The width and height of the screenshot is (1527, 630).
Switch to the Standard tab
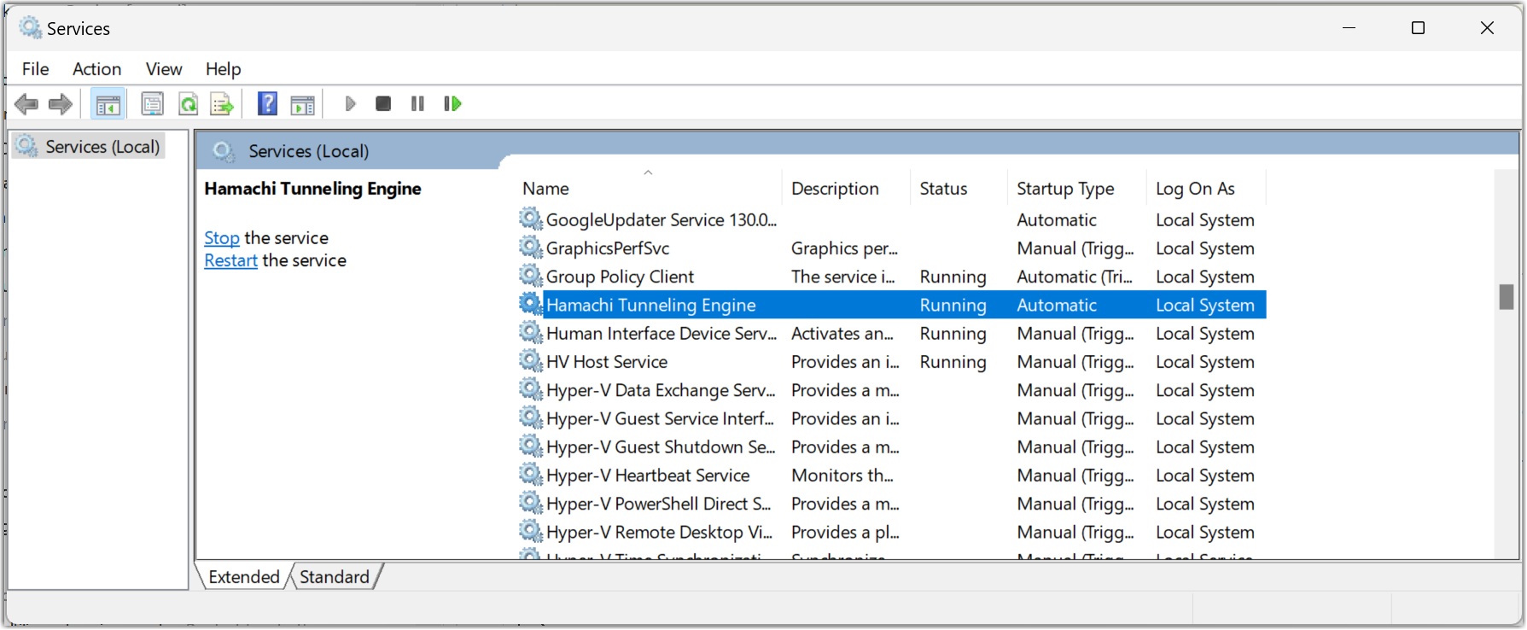coord(335,577)
